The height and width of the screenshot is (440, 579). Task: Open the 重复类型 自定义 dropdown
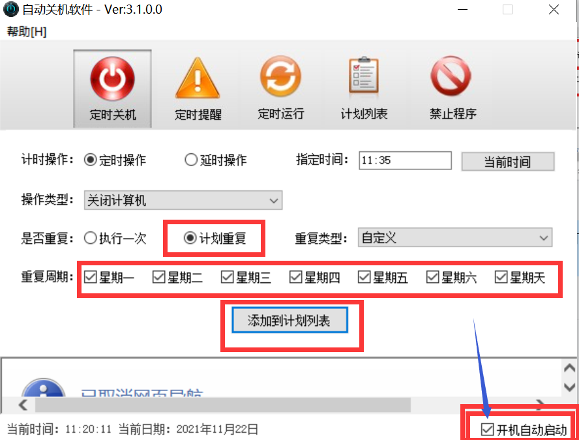[x=455, y=238]
